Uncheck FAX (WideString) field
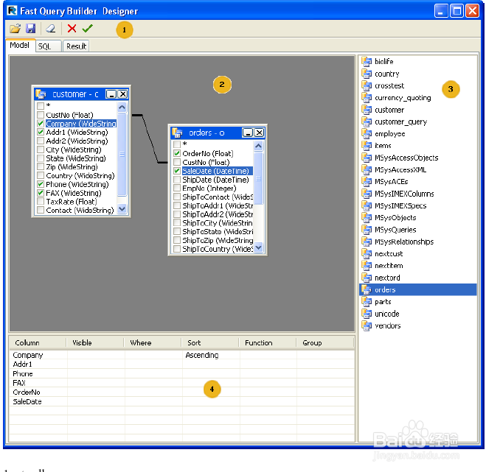486x472 pixels. pos(41,193)
